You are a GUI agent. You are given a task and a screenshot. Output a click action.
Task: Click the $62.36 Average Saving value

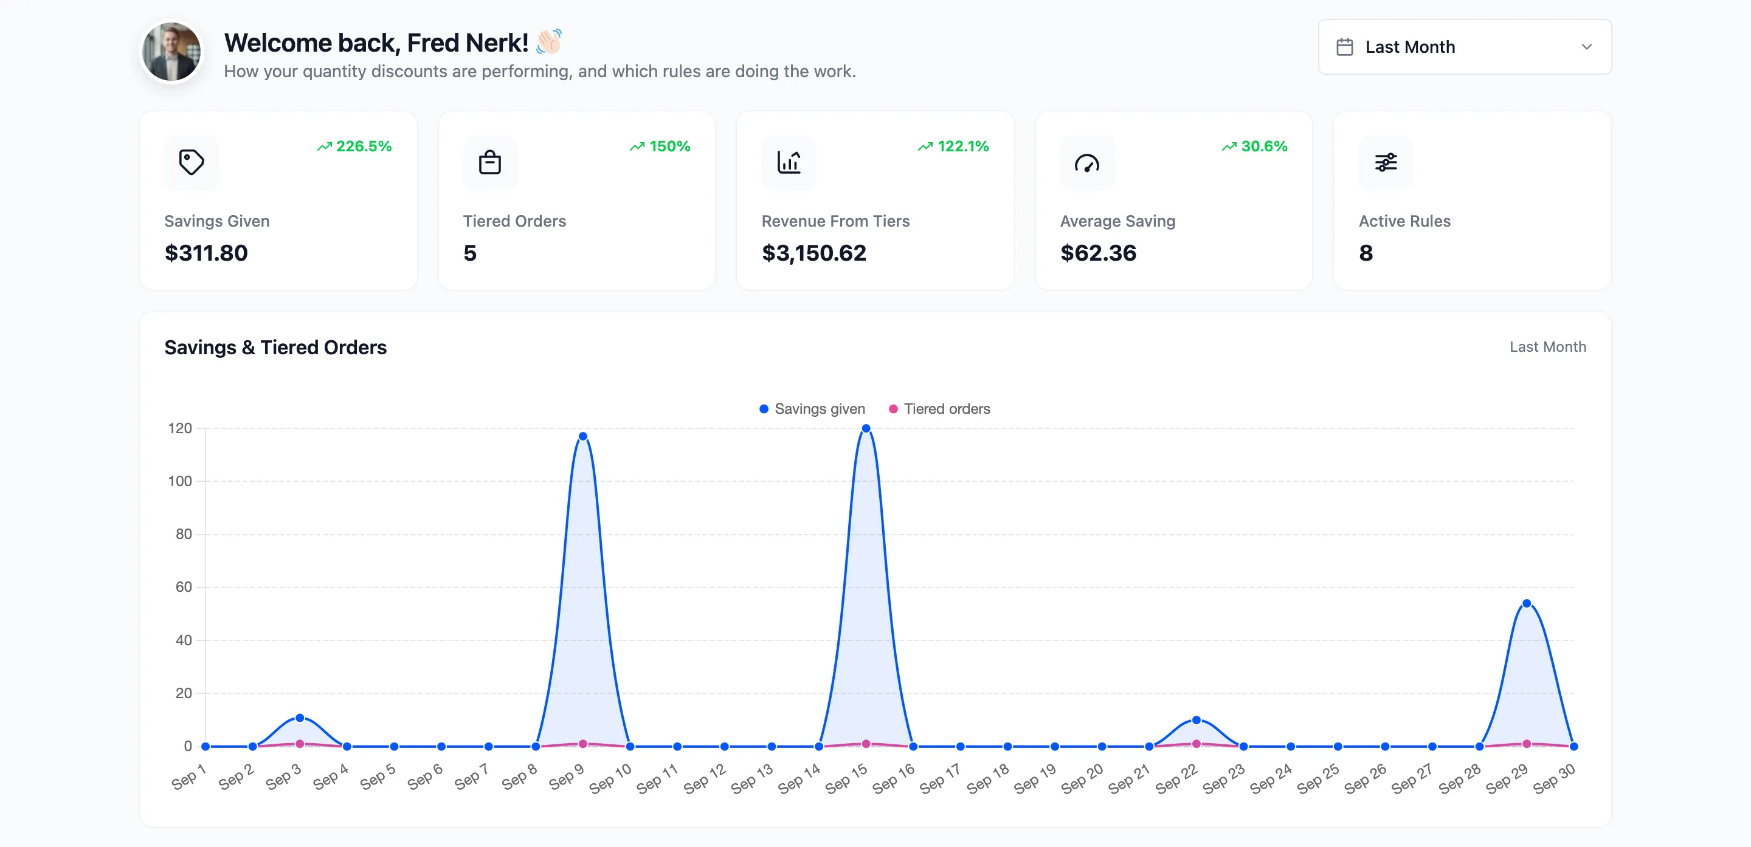click(x=1098, y=253)
